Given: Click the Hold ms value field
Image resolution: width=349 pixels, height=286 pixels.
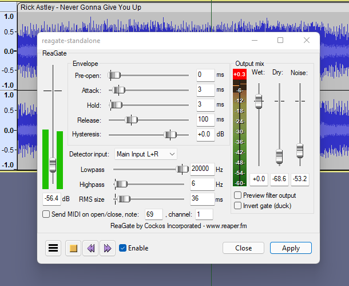Looking at the screenshot, I should [205, 105].
